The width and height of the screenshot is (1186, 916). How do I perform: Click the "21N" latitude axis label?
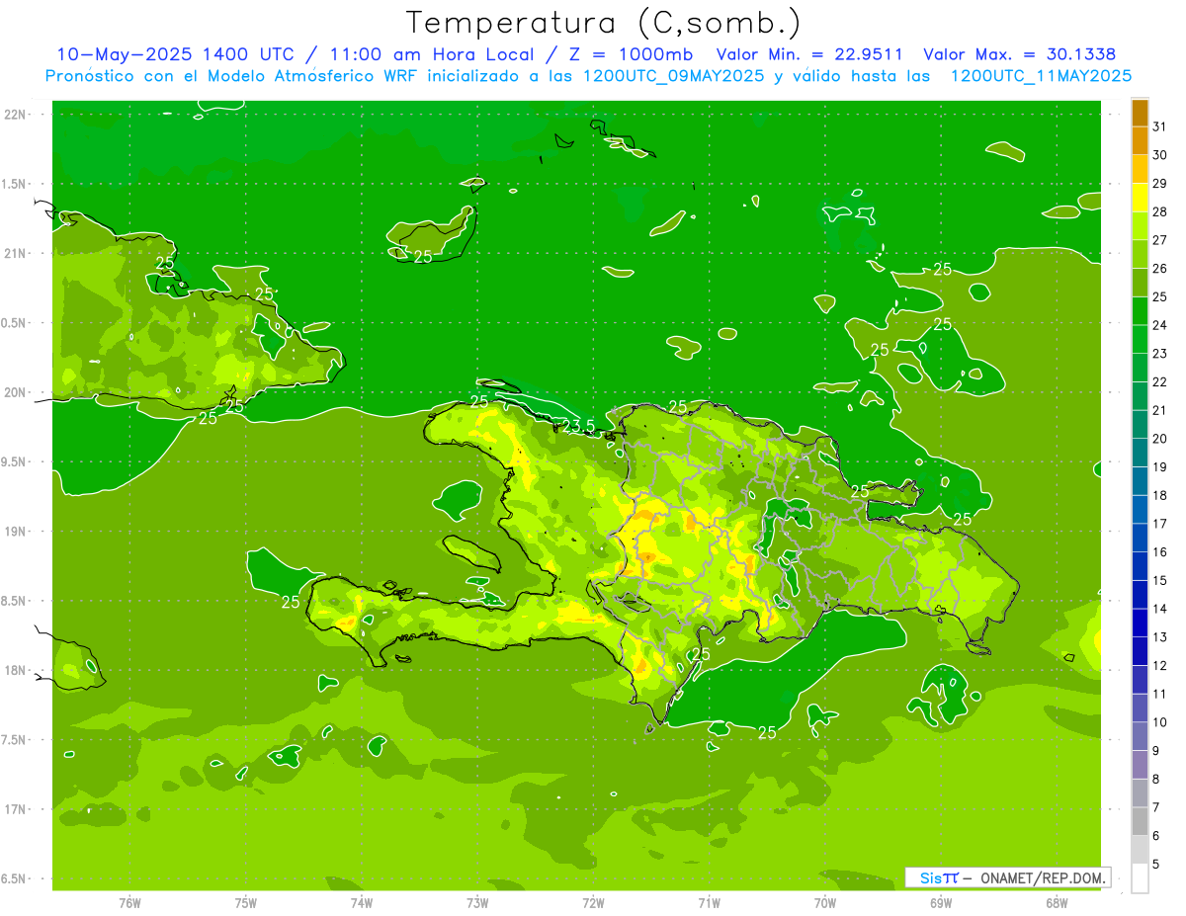coord(16,254)
